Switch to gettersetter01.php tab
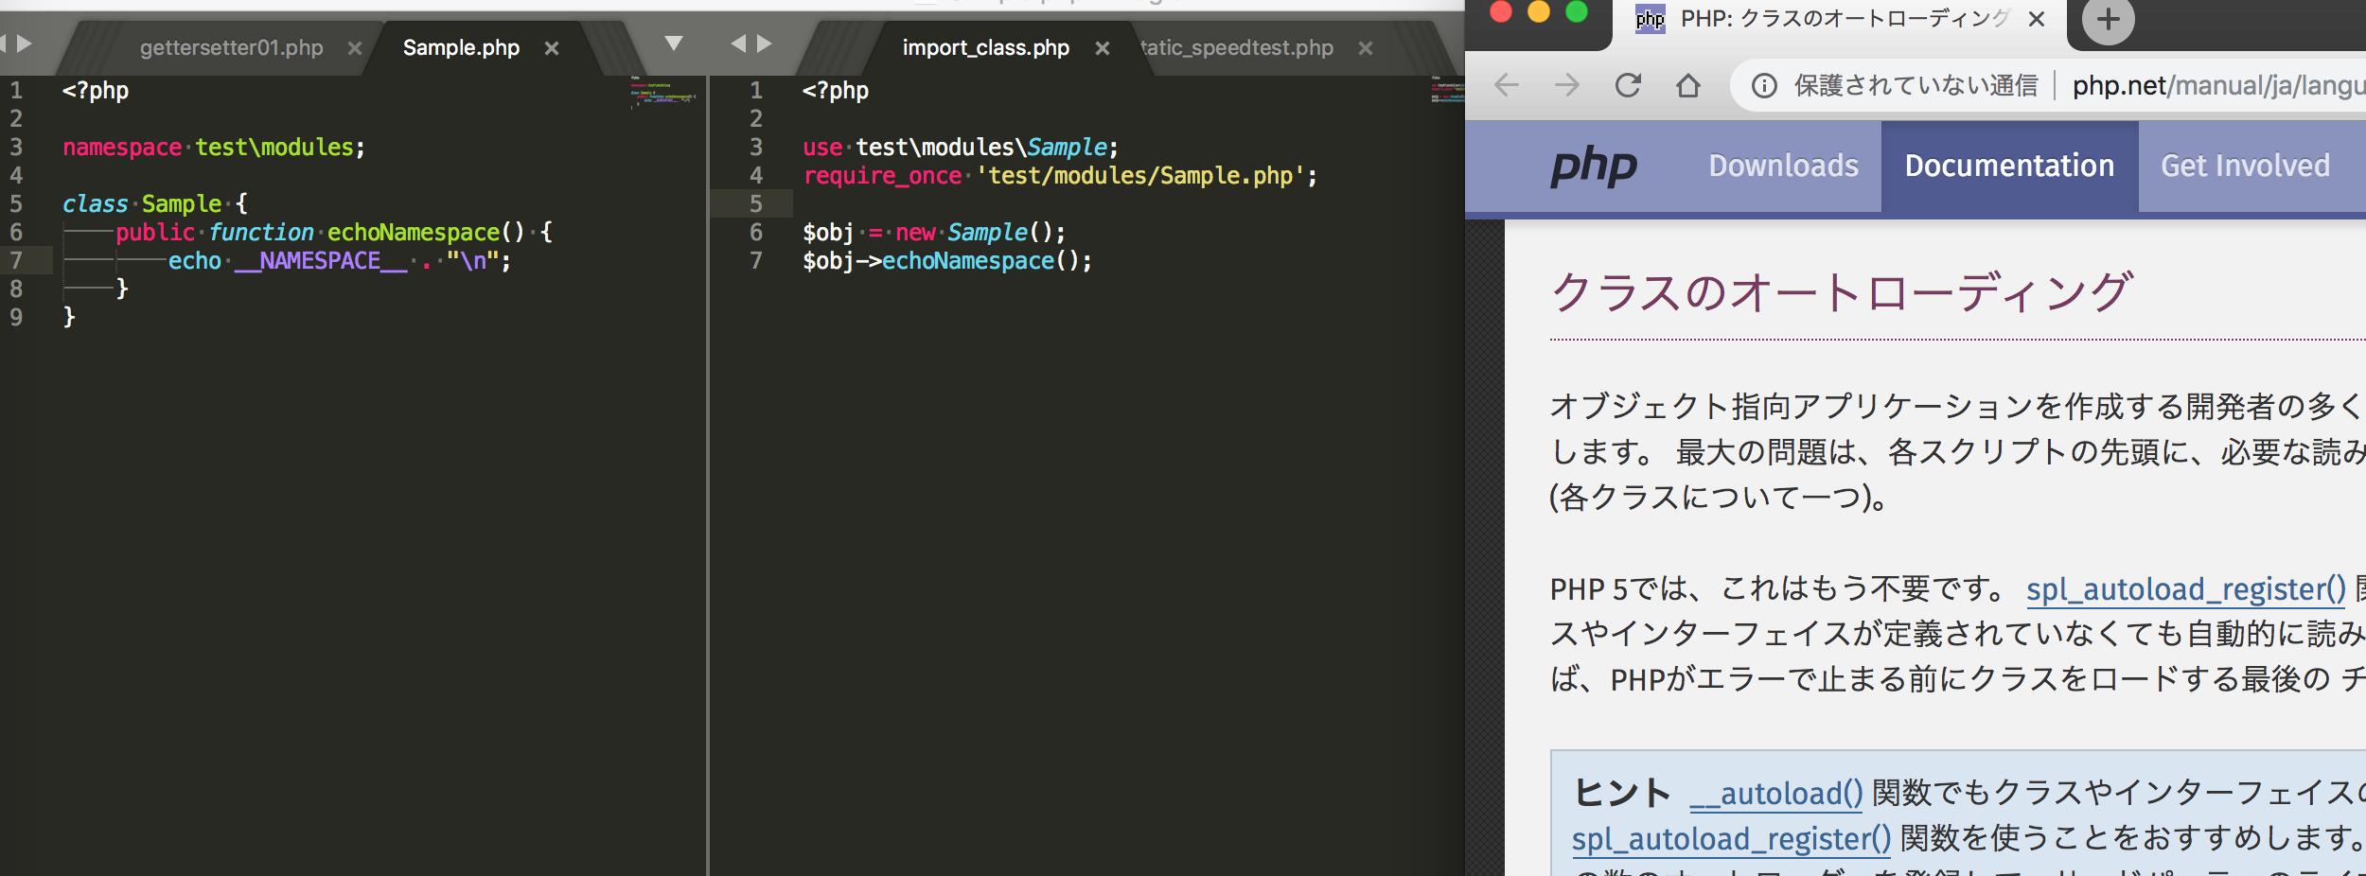2366x876 pixels. [231, 48]
